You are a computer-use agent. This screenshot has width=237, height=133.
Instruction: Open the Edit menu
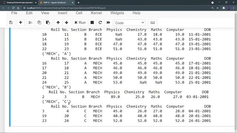click(29, 13)
